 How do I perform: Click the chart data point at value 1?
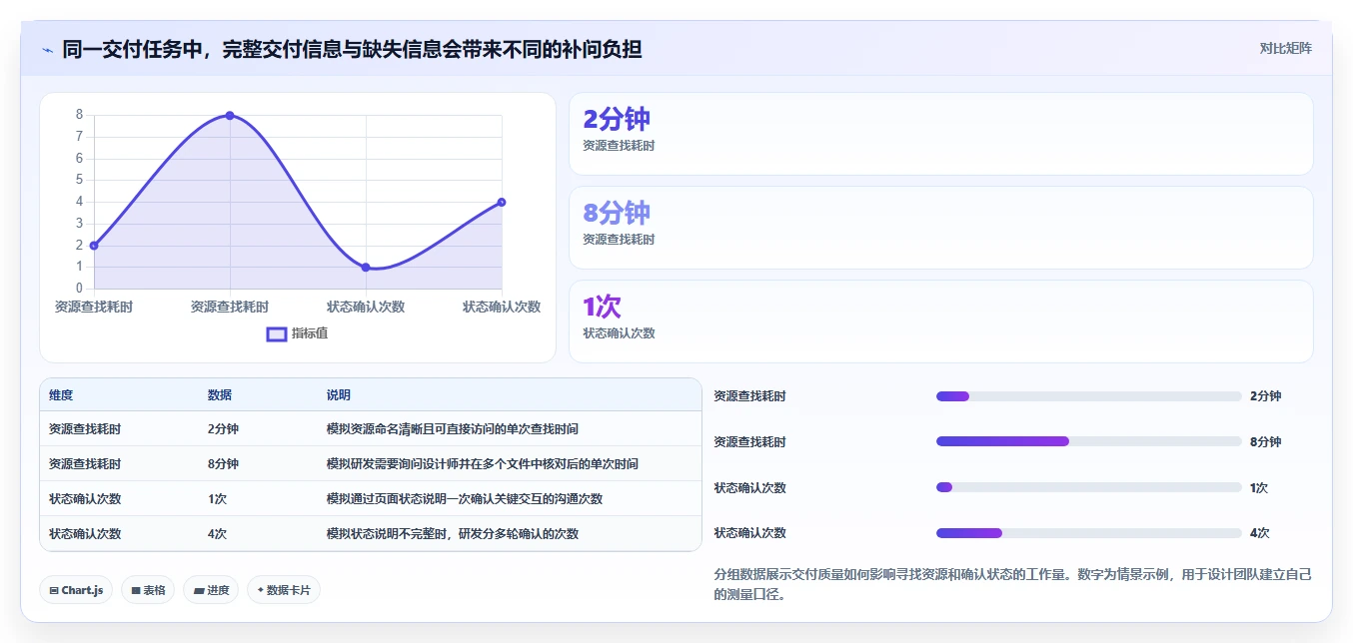(366, 268)
